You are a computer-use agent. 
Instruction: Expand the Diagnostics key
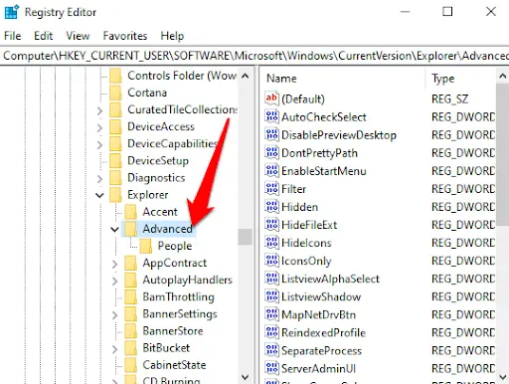tap(99, 179)
